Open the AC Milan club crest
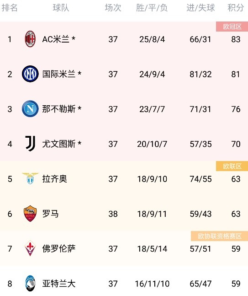248x296 pixels. 30,39
